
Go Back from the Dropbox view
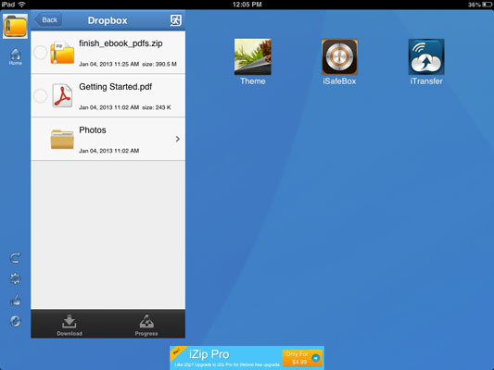pos(48,20)
